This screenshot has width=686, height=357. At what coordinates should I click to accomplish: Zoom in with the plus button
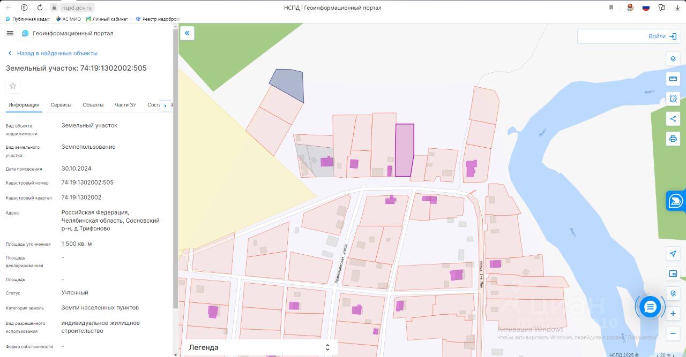(x=673, y=314)
